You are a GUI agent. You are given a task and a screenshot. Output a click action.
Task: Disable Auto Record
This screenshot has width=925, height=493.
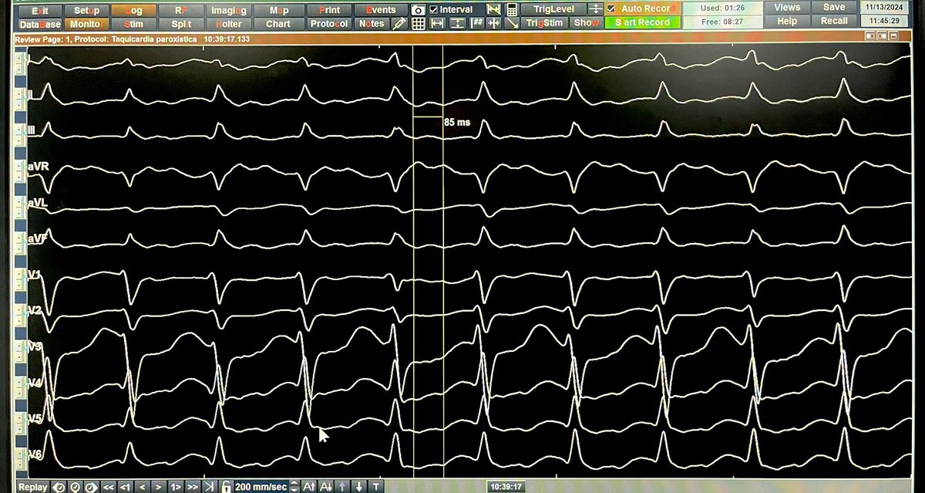(x=611, y=8)
